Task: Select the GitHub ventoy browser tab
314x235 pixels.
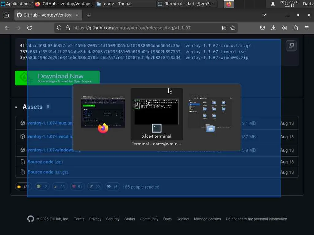Action: 48,15
